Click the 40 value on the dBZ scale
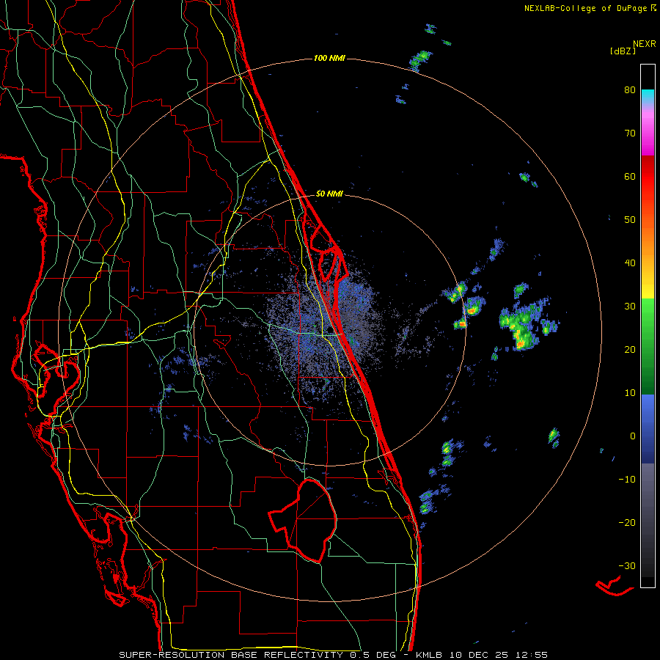660x660 pixels. [630, 263]
